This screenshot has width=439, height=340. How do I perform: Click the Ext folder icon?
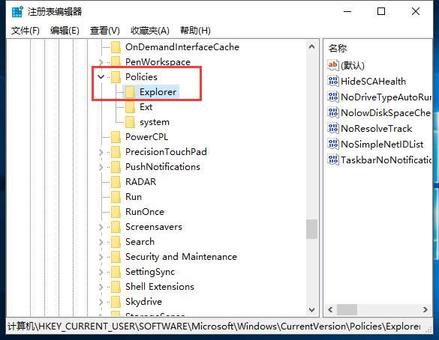tap(130, 107)
